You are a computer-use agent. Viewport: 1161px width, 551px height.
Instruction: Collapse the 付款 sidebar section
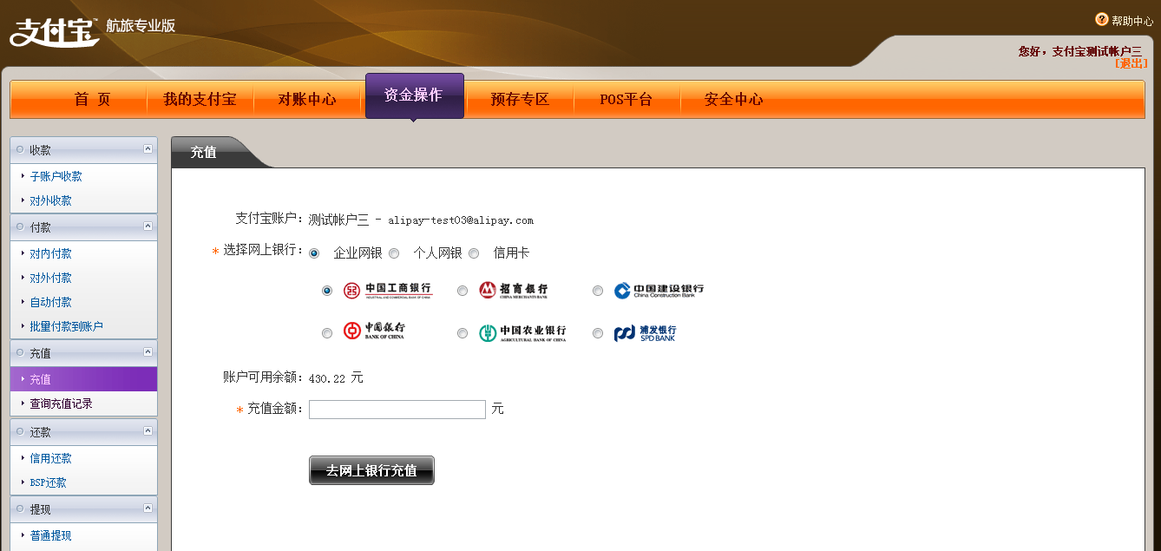pyautogui.click(x=148, y=226)
